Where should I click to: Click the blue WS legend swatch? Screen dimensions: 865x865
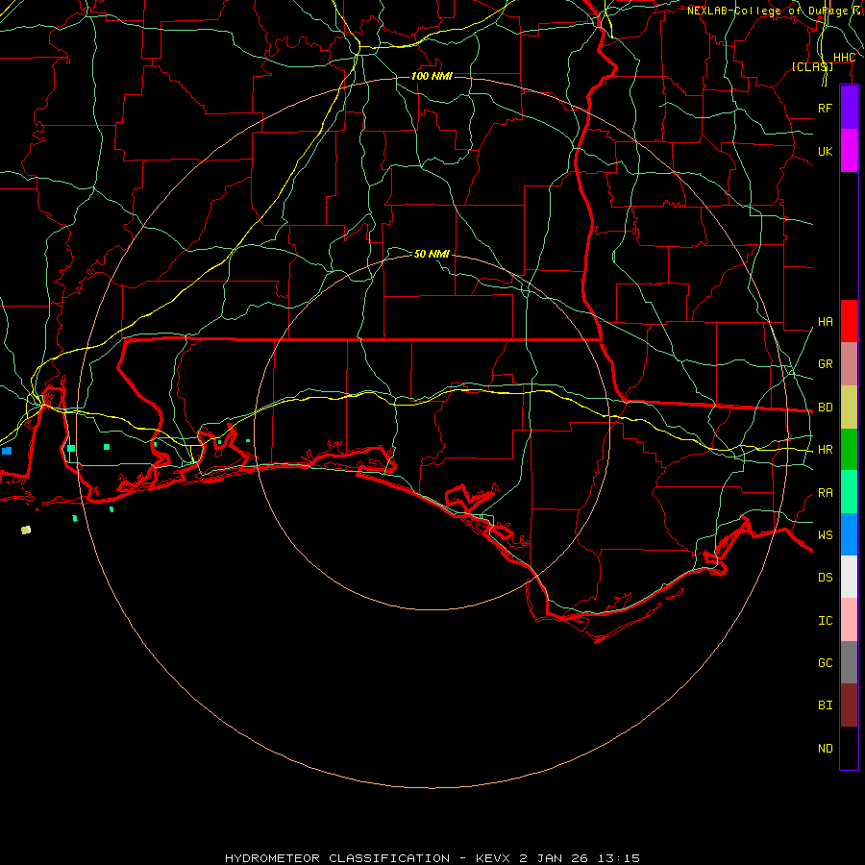(x=849, y=534)
